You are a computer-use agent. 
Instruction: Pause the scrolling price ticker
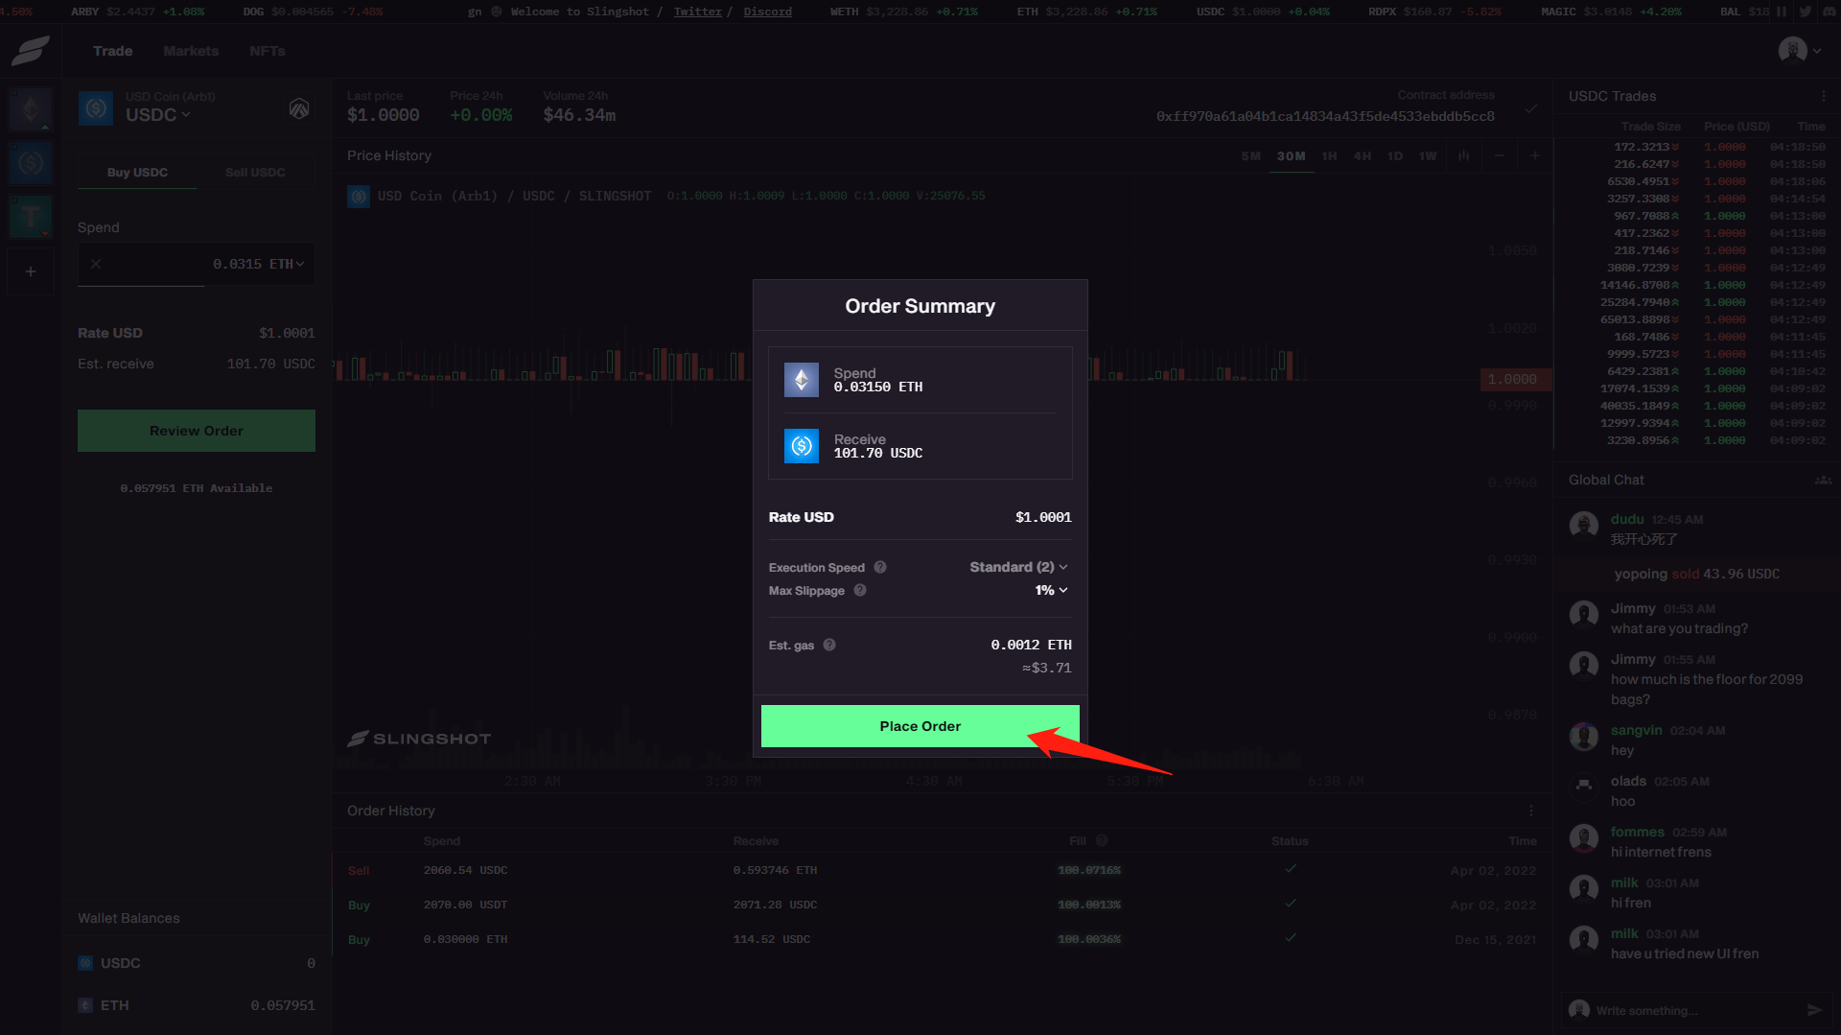pyautogui.click(x=1782, y=12)
